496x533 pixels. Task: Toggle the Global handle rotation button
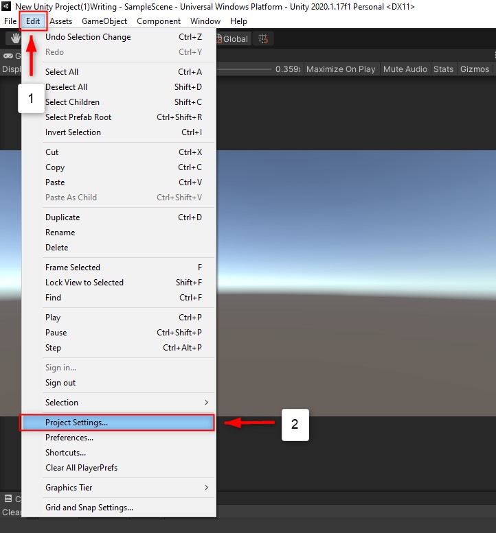(x=234, y=38)
